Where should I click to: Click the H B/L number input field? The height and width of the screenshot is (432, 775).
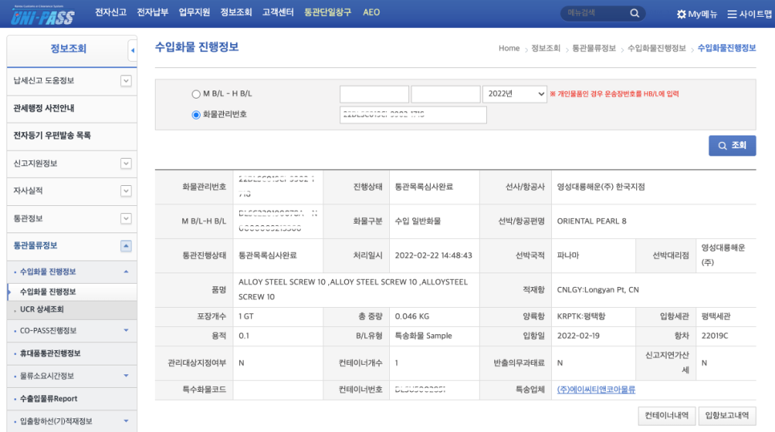(x=445, y=94)
